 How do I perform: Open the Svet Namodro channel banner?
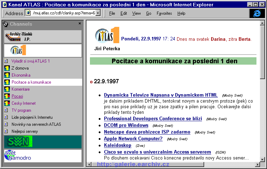coord(43,156)
